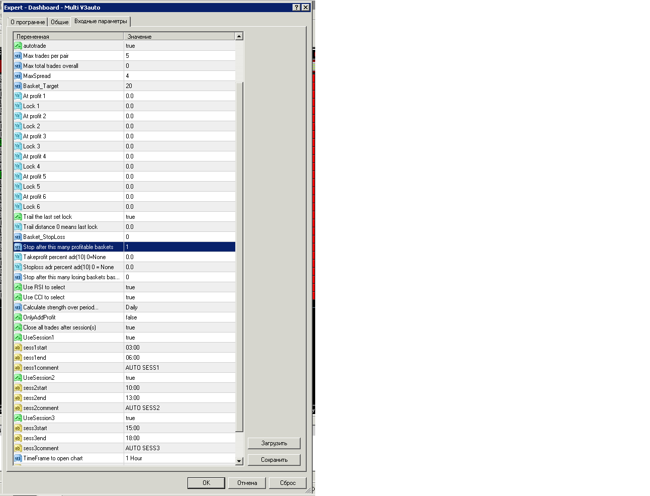Click the icon next to MaxSpread

click(x=18, y=76)
